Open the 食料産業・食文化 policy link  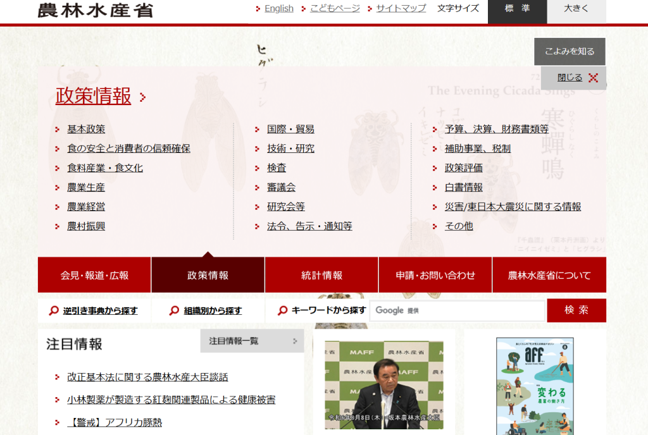(105, 168)
